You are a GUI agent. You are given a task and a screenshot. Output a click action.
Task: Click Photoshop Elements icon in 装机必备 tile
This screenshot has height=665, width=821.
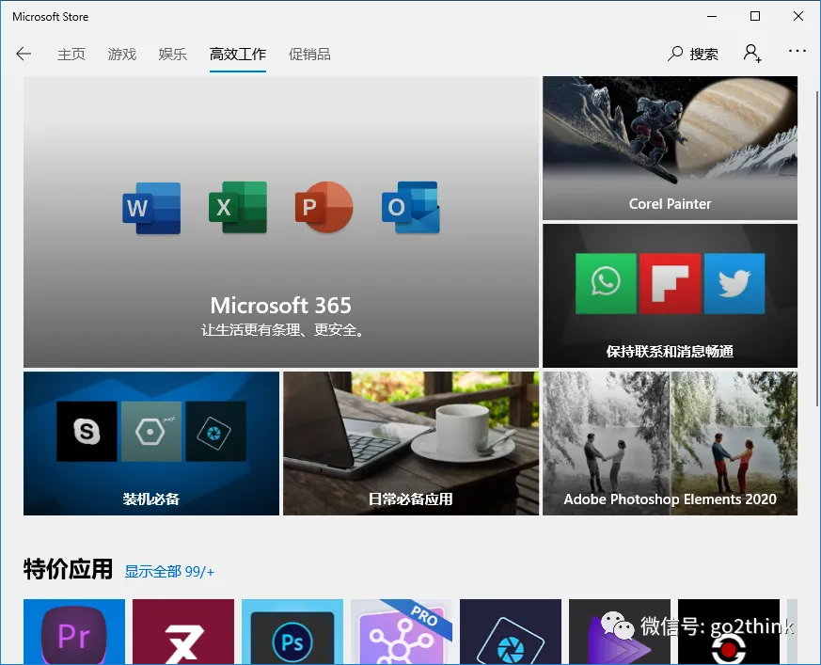tap(215, 432)
